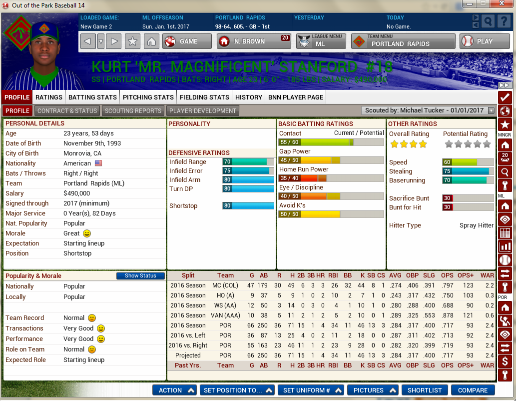Select the 2016 vs. Left POR split row

[331, 335]
